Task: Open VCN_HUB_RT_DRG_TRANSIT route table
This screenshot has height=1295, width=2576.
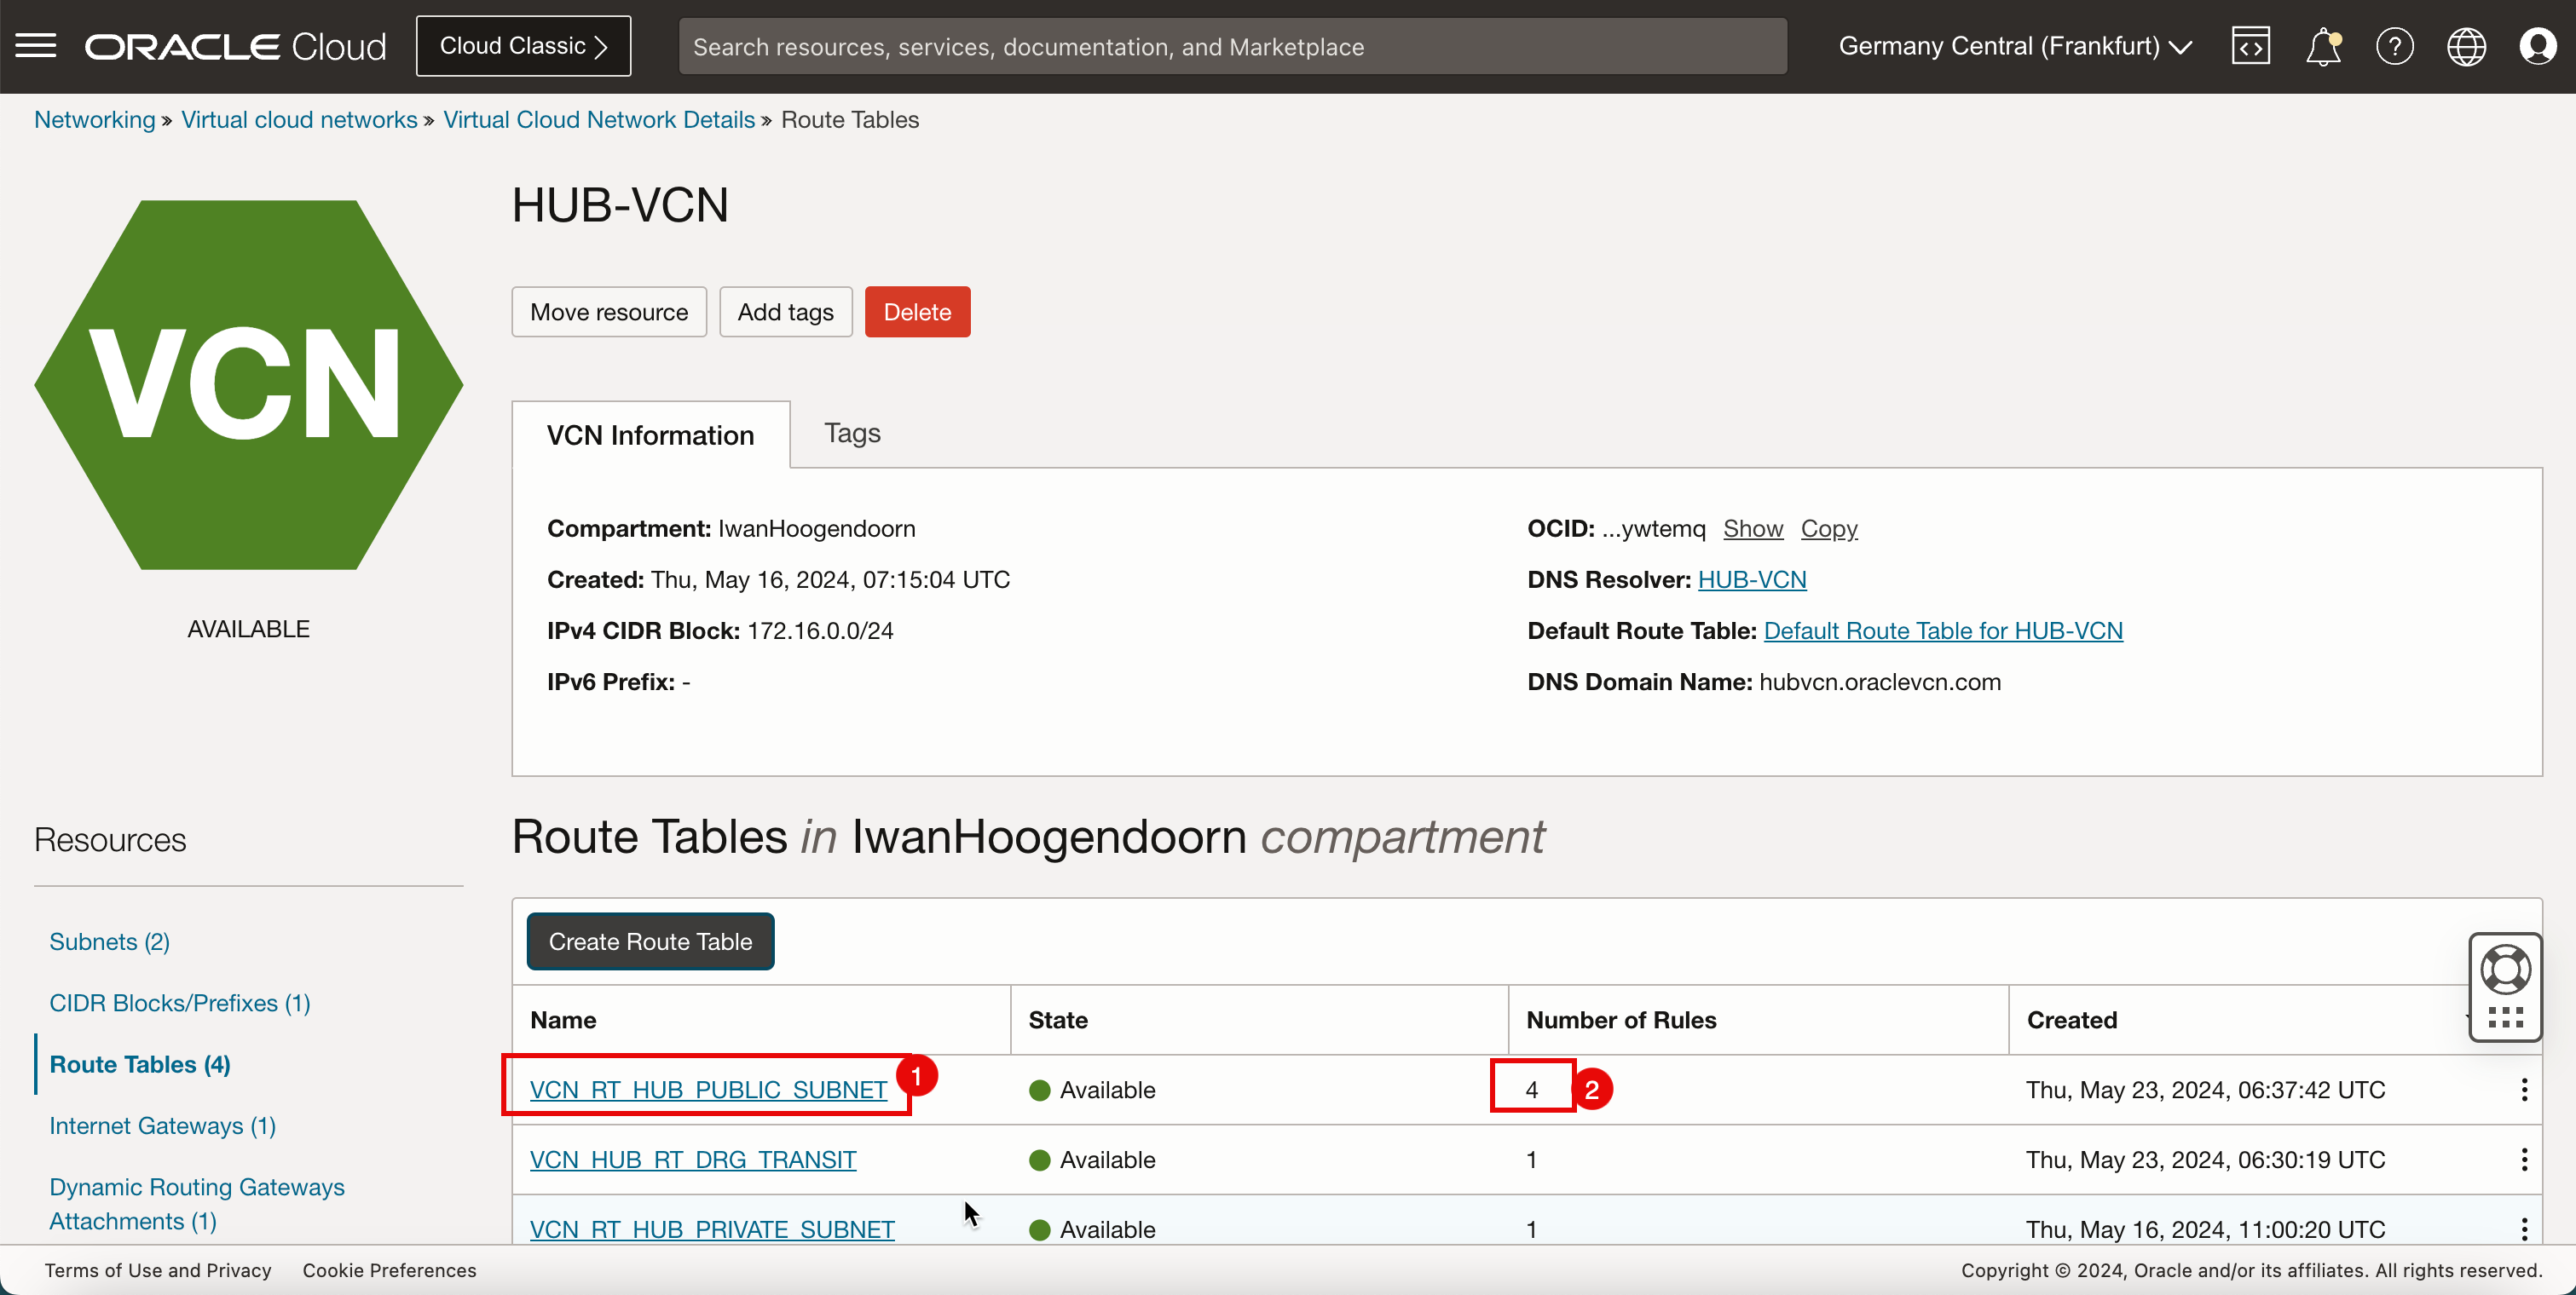Action: (692, 1160)
